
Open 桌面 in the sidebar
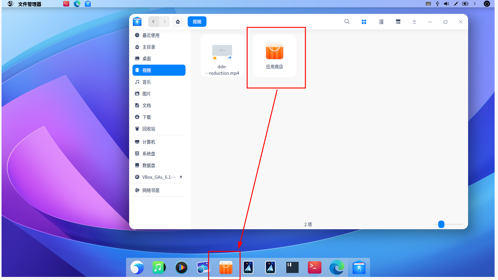(x=159, y=59)
